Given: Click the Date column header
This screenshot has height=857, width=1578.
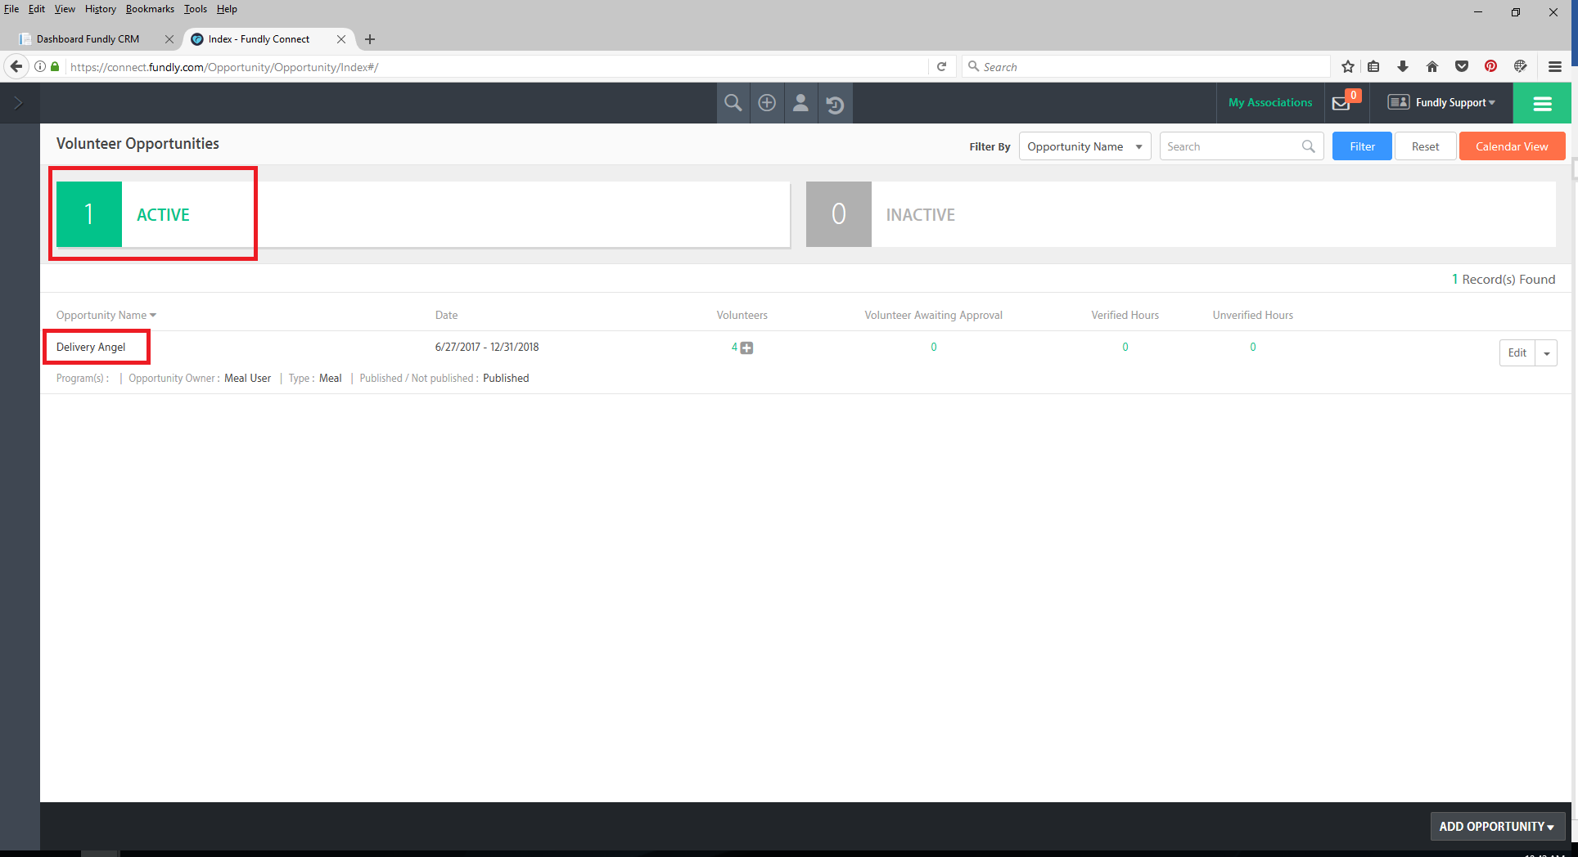Looking at the screenshot, I should point(446,316).
